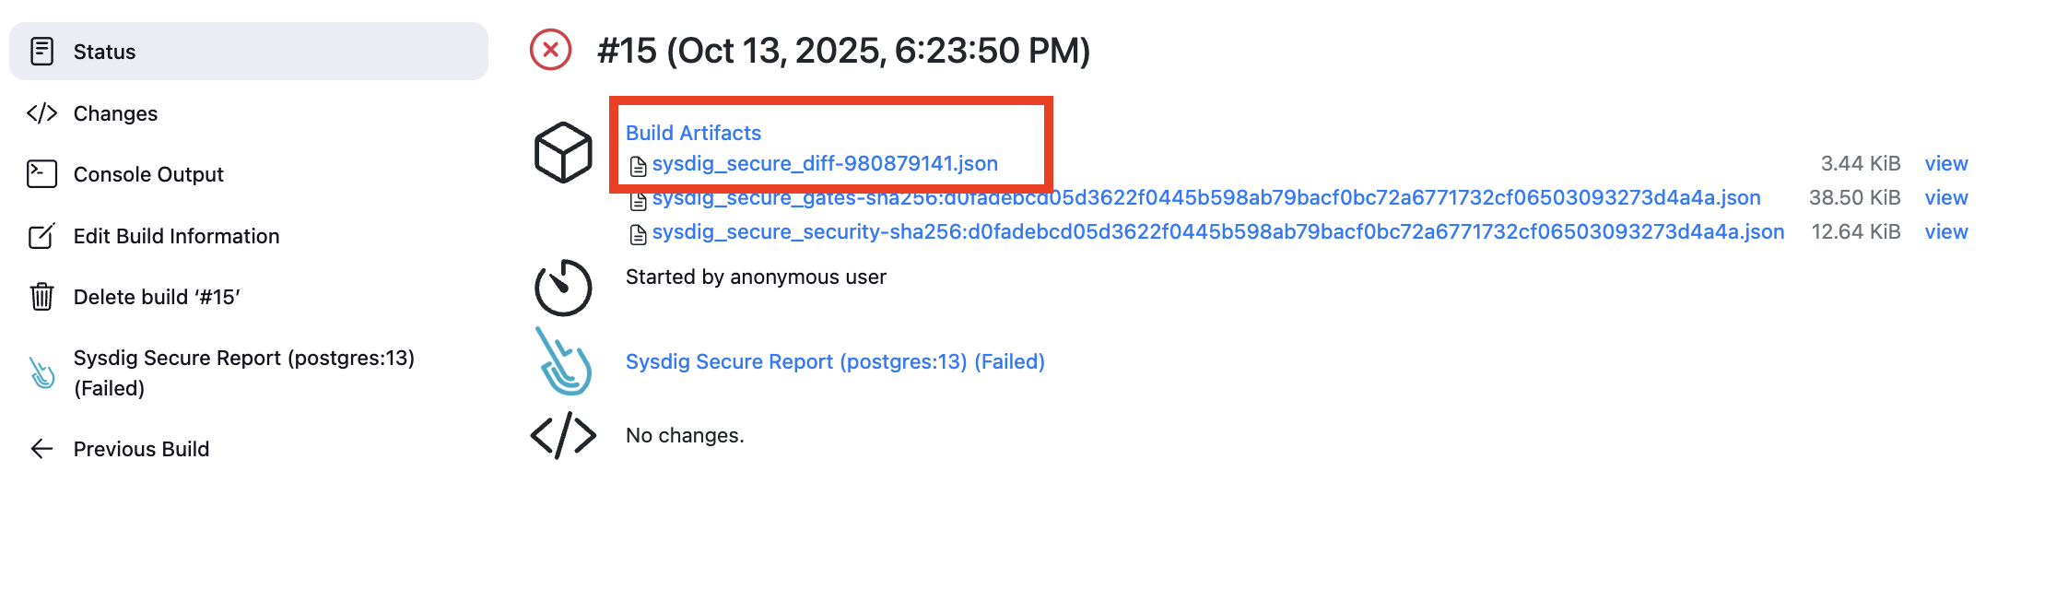Image resolution: width=2068 pixels, height=601 pixels.
Task: Open the Build Artifacts link
Action: 693,133
